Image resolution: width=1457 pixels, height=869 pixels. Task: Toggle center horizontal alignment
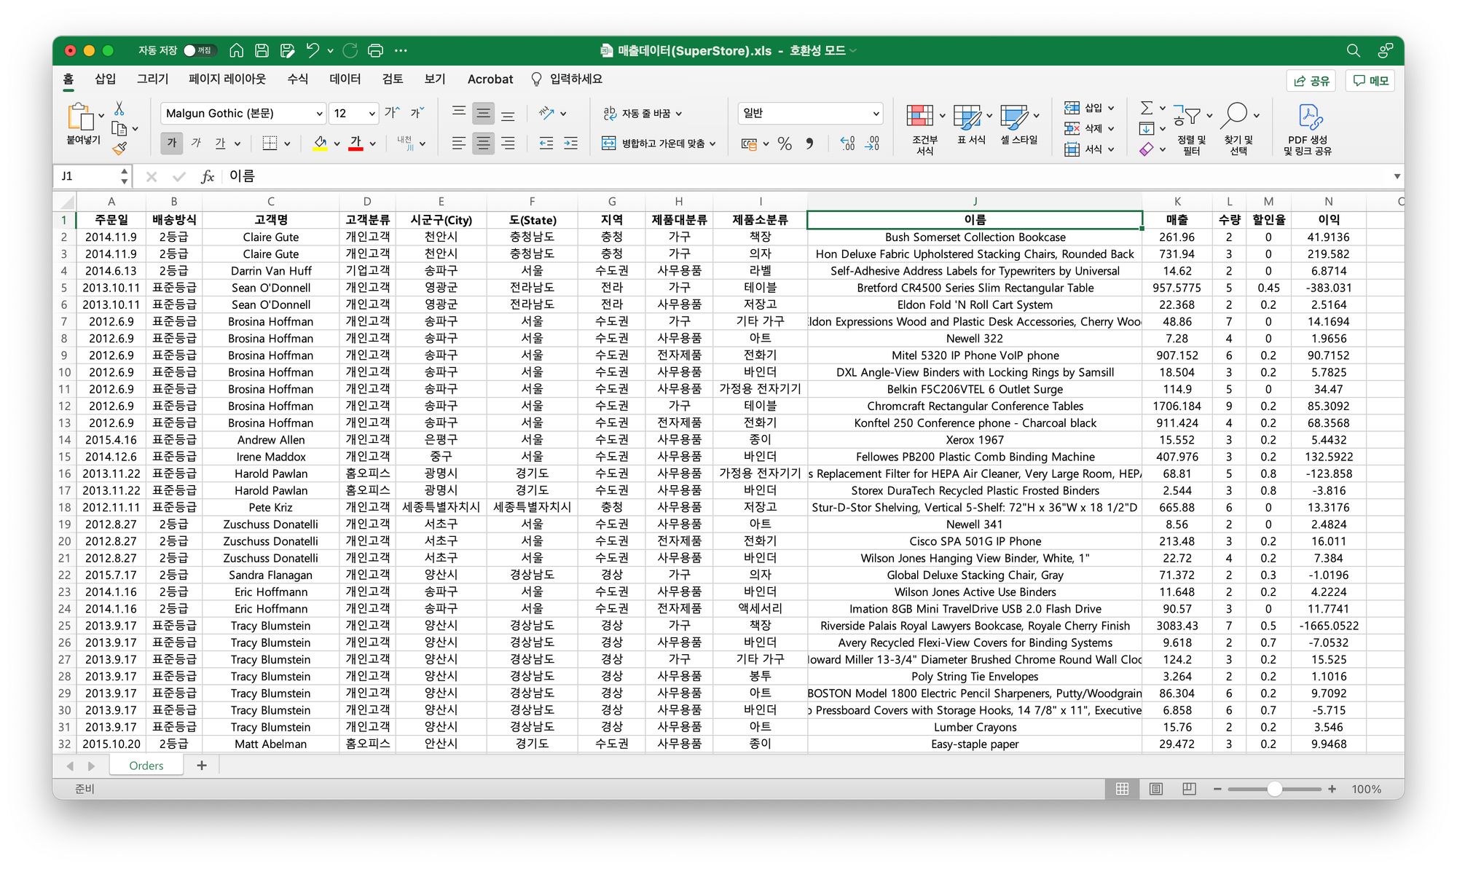click(x=484, y=143)
